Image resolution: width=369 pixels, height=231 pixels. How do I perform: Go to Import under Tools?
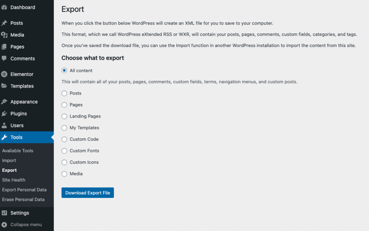tap(9, 161)
